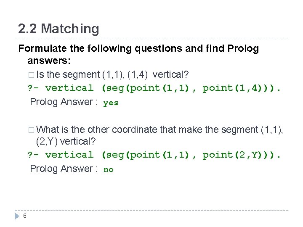Click the square bullet before "What is the other"

(32, 130)
